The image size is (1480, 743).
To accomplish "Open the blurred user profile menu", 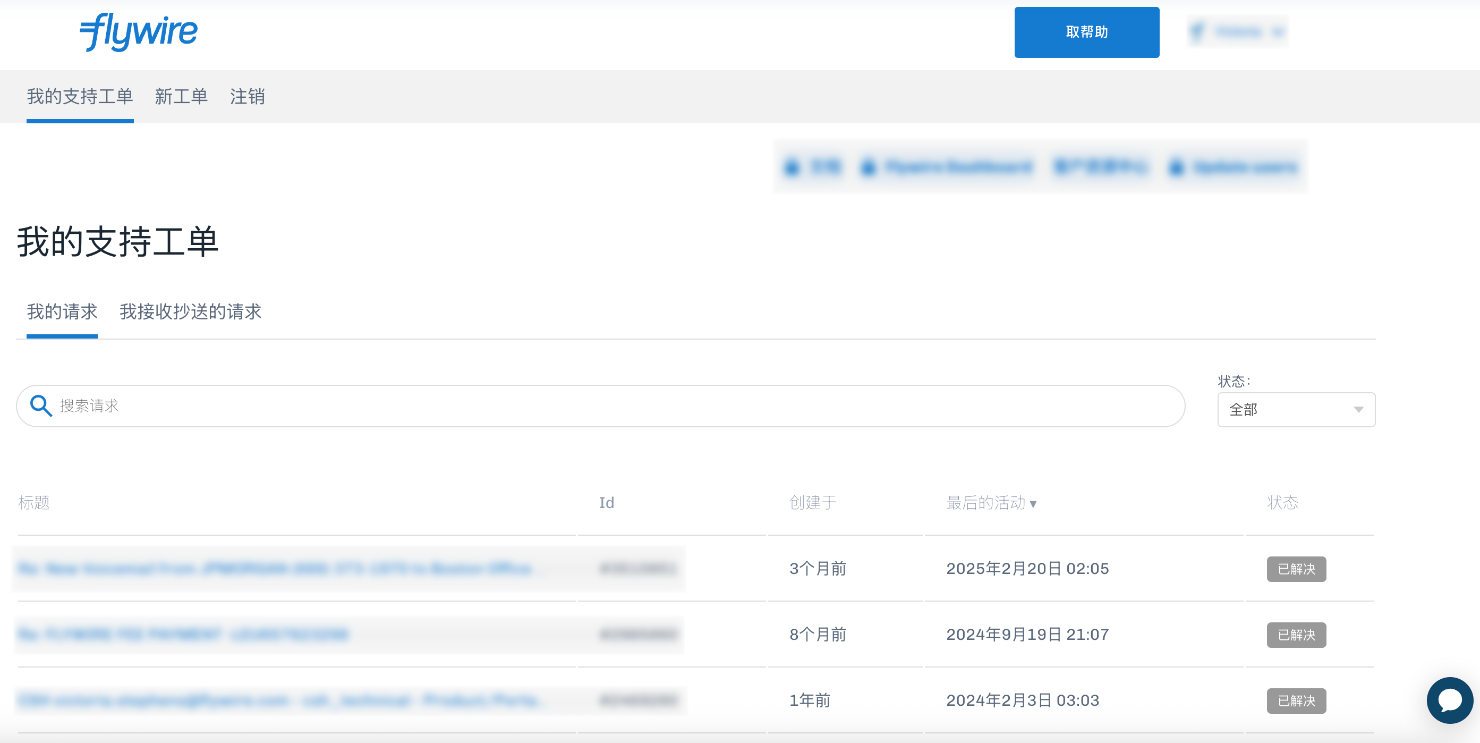I will pyautogui.click(x=1237, y=31).
